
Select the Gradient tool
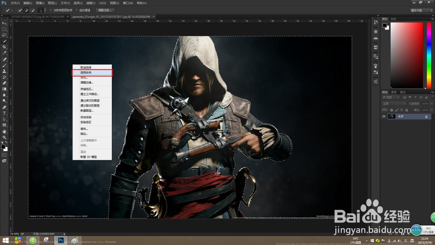(x=4, y=89)
